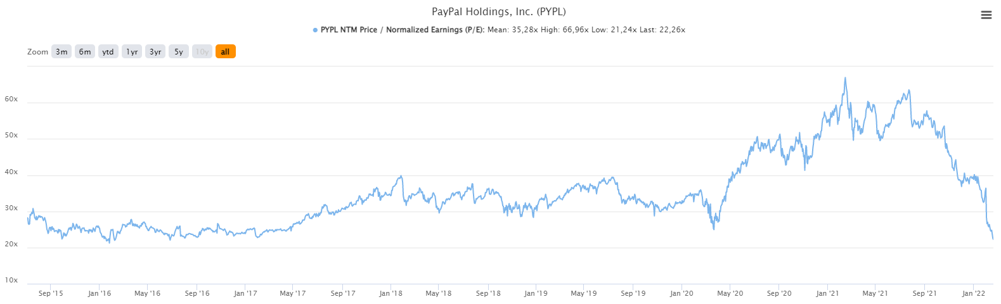Click the 10x y-axis label
This screenshot has width=1001, height=304.
[11, 281]
